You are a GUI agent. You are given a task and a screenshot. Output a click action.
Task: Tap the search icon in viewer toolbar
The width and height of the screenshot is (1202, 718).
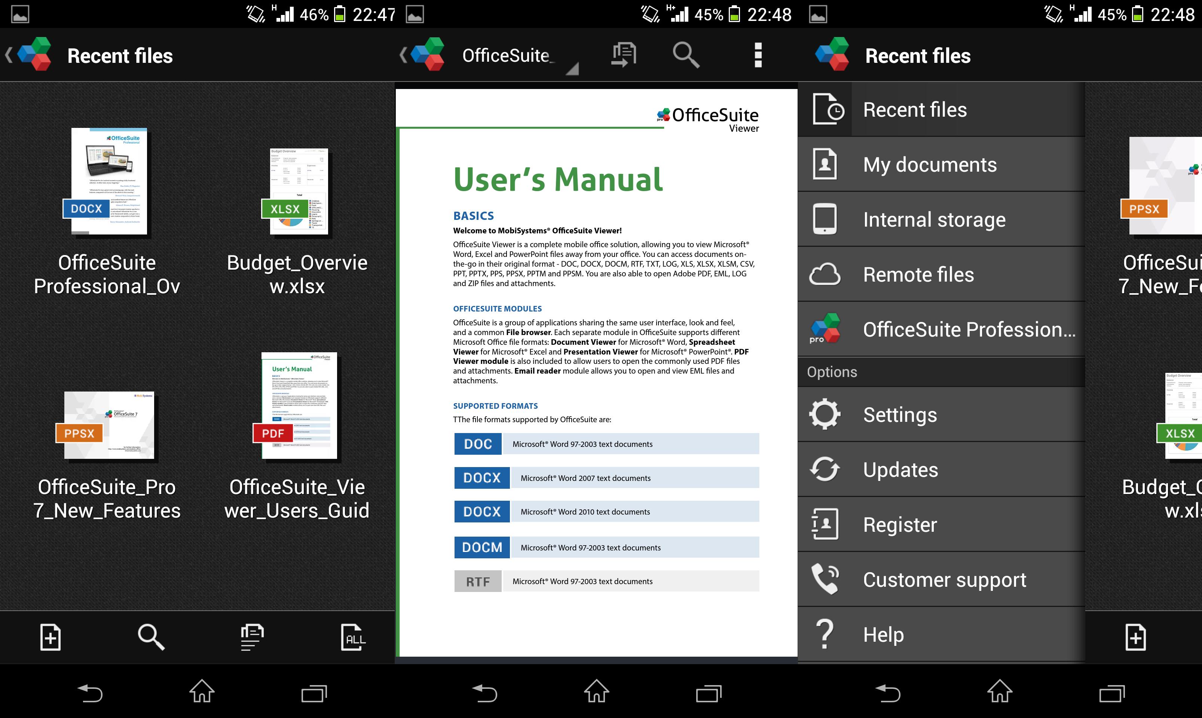coord(686,55)
